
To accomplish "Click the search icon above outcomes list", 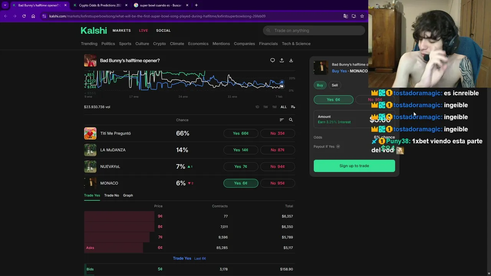I will click(x=291, y=120).
